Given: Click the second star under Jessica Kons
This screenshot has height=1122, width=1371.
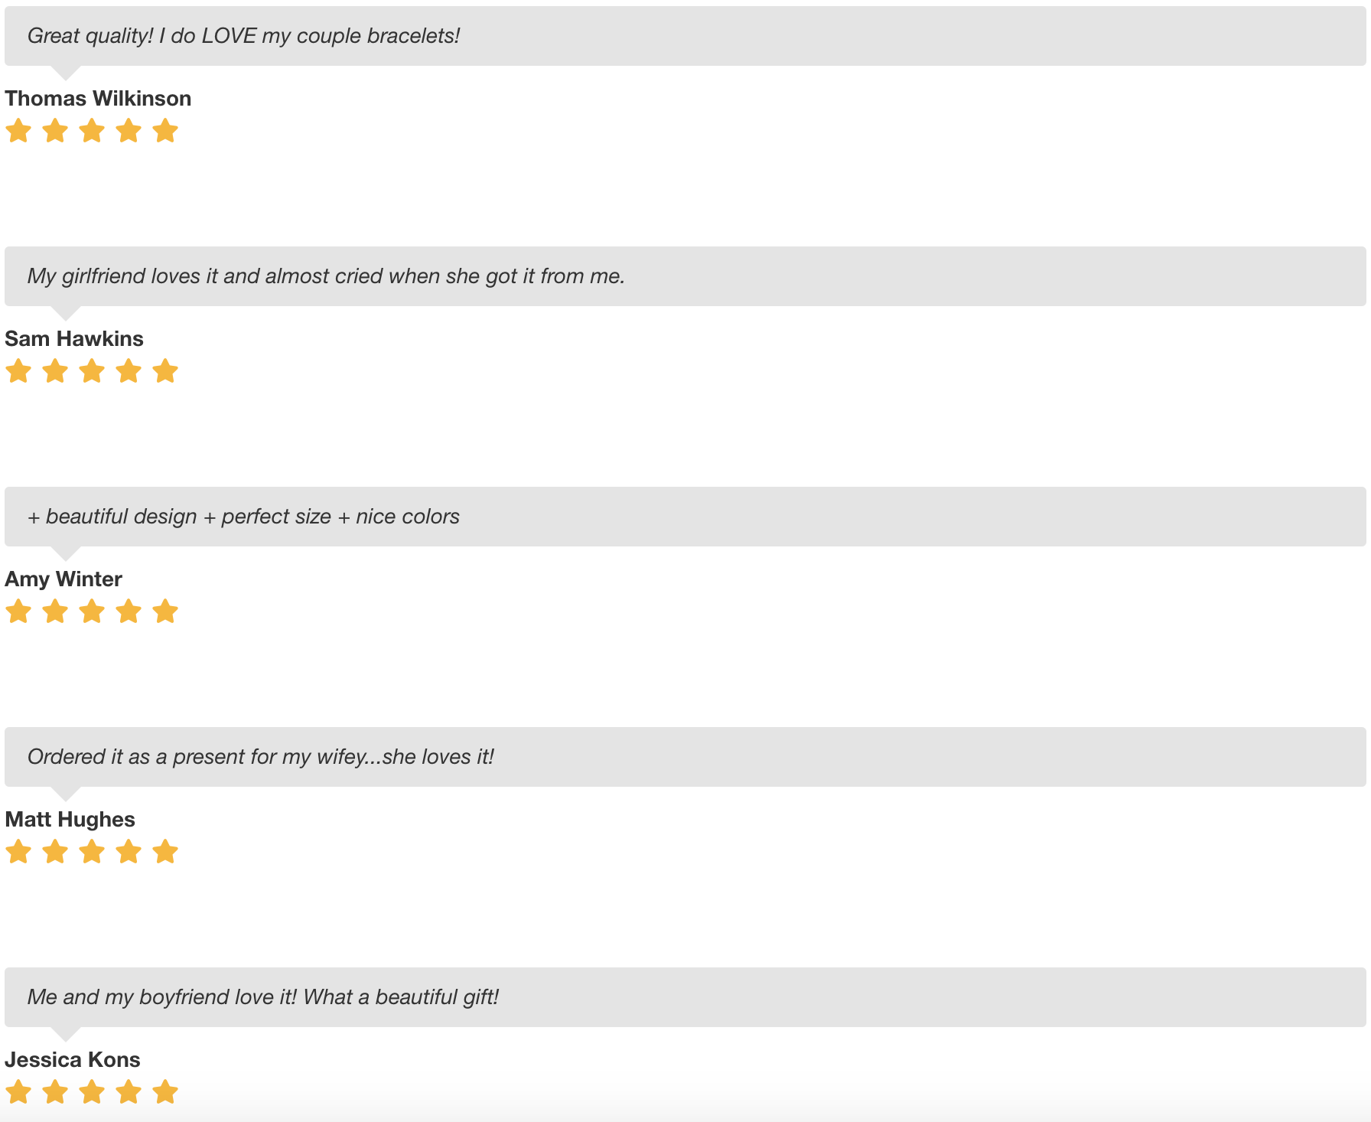Looking at the screenshot, I should [x=55, y=1092].
